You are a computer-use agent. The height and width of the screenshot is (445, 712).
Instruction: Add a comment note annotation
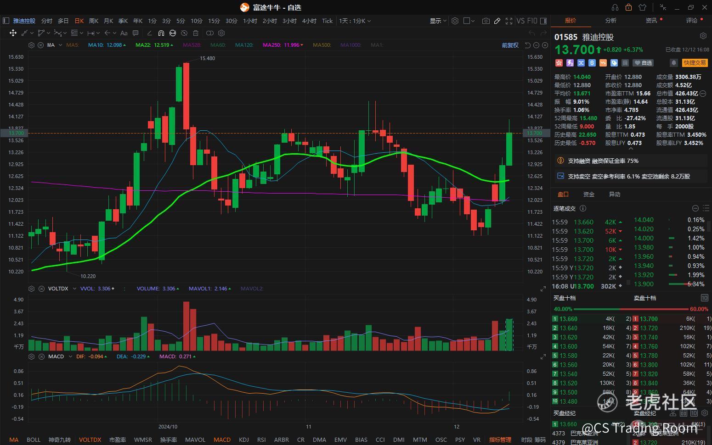(x=136, y=33)
